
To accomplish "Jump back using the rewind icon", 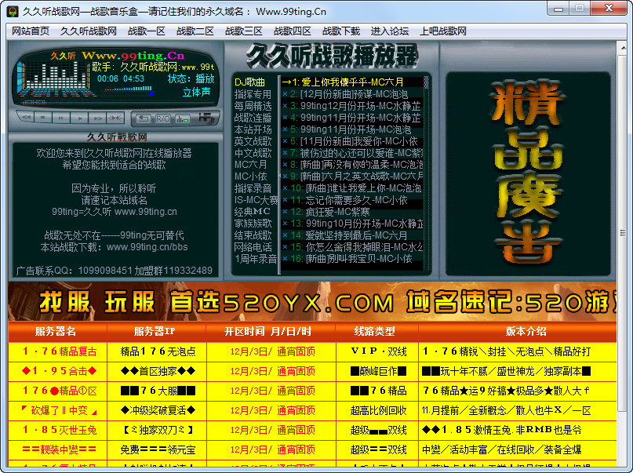I will [27, 118].
